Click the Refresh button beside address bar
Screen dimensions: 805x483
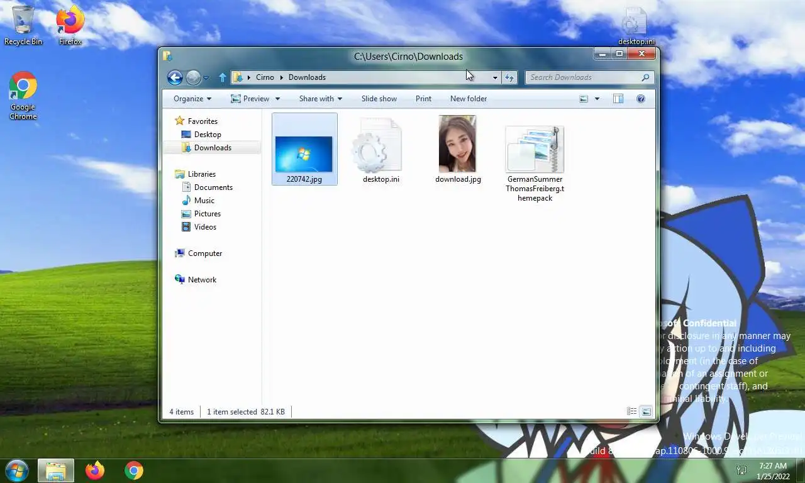point(509,77)
